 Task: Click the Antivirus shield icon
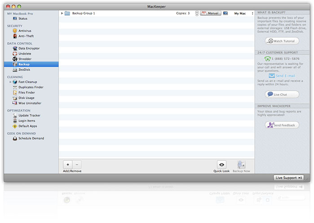[x=15, y=31]
